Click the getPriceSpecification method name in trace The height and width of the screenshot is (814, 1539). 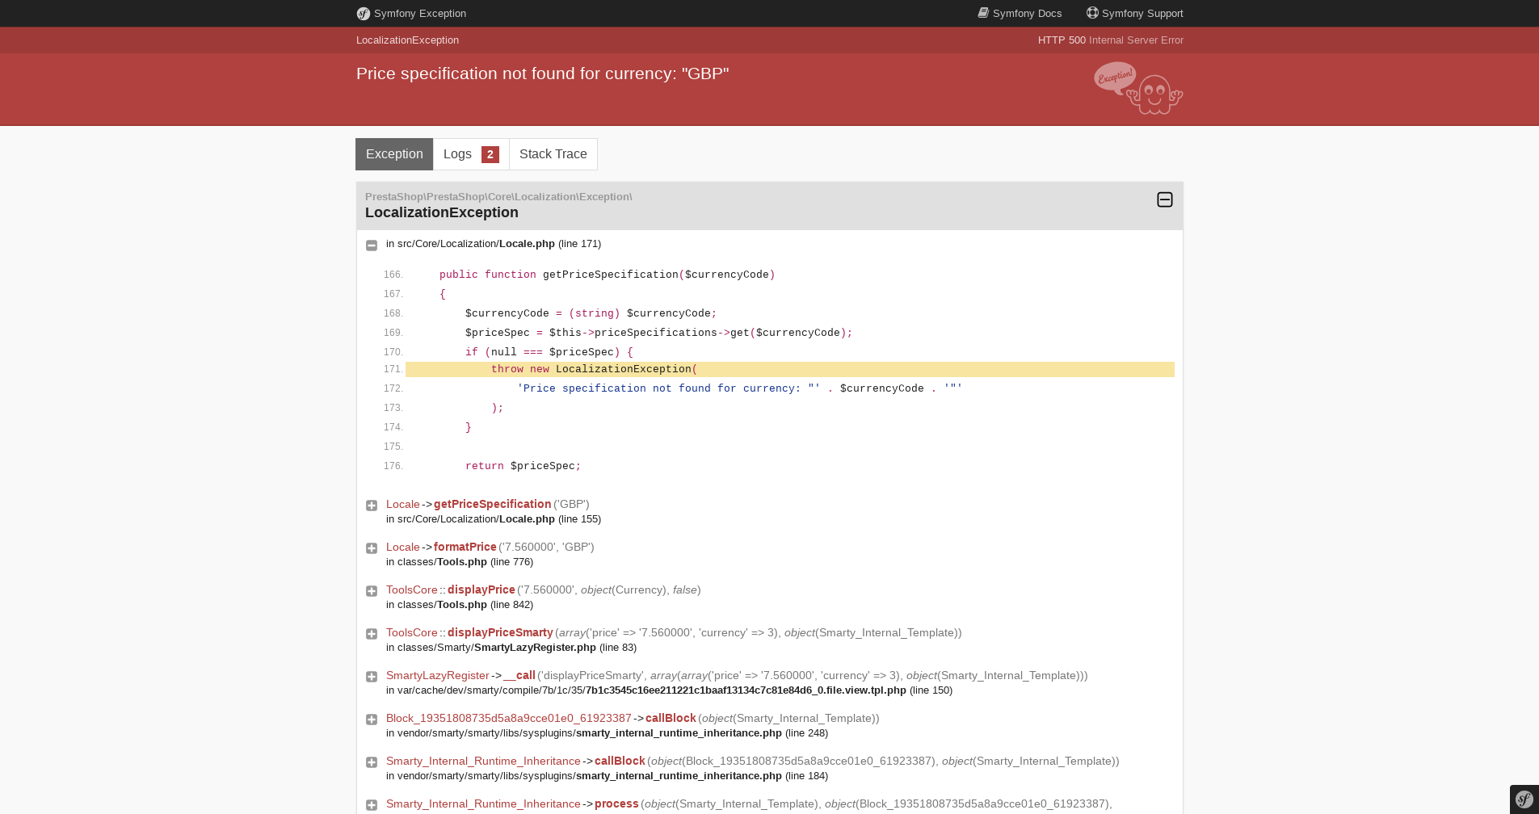pos(492,504)
